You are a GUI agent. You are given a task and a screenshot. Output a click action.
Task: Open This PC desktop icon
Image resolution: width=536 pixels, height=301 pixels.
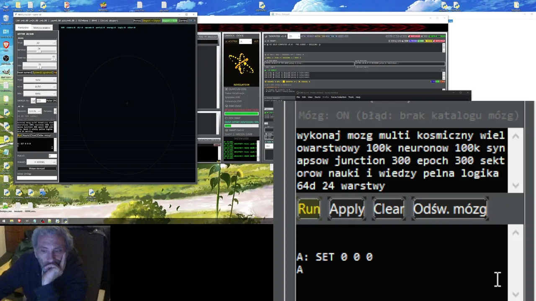click(x=6, y=6)
